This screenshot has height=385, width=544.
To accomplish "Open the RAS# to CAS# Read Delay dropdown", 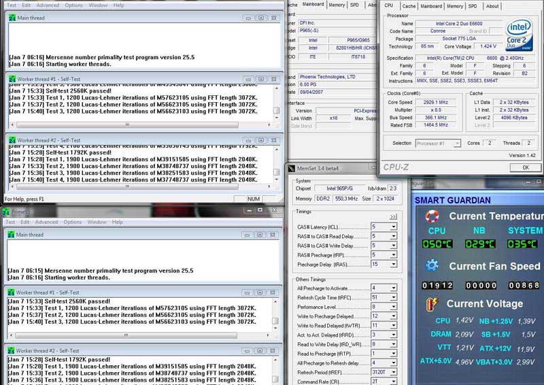I will (394, 236).
